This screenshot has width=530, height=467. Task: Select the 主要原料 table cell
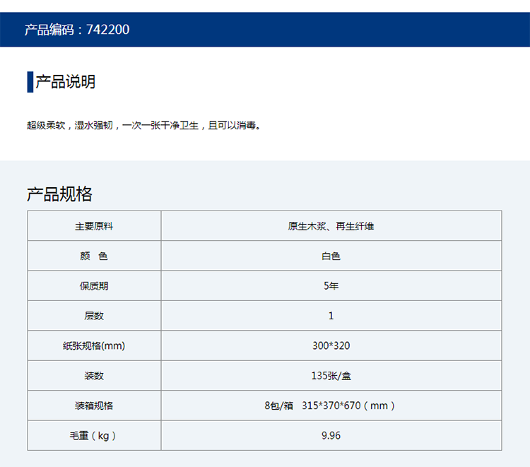coord(94,225)
